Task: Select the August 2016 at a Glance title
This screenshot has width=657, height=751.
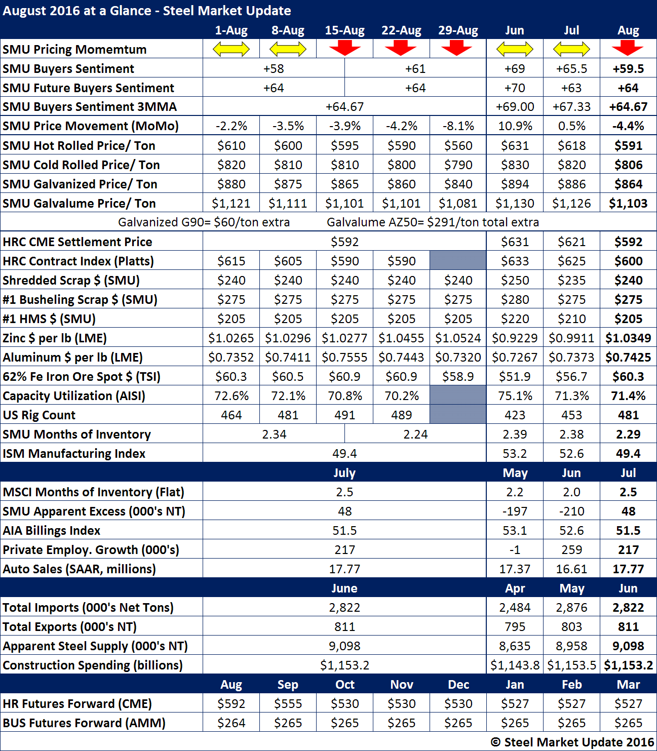Action: tap(147, 11)
